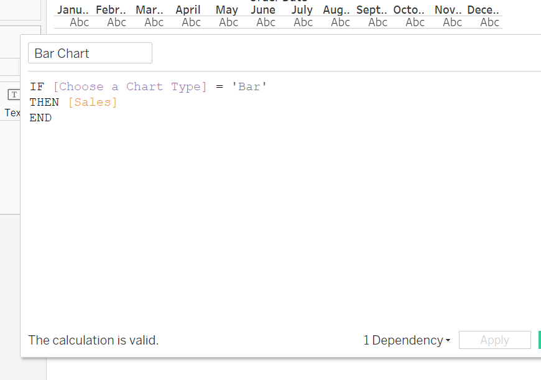Click the Text mark card icon
Screen dimensions: 541x380
tap(14, 95)
